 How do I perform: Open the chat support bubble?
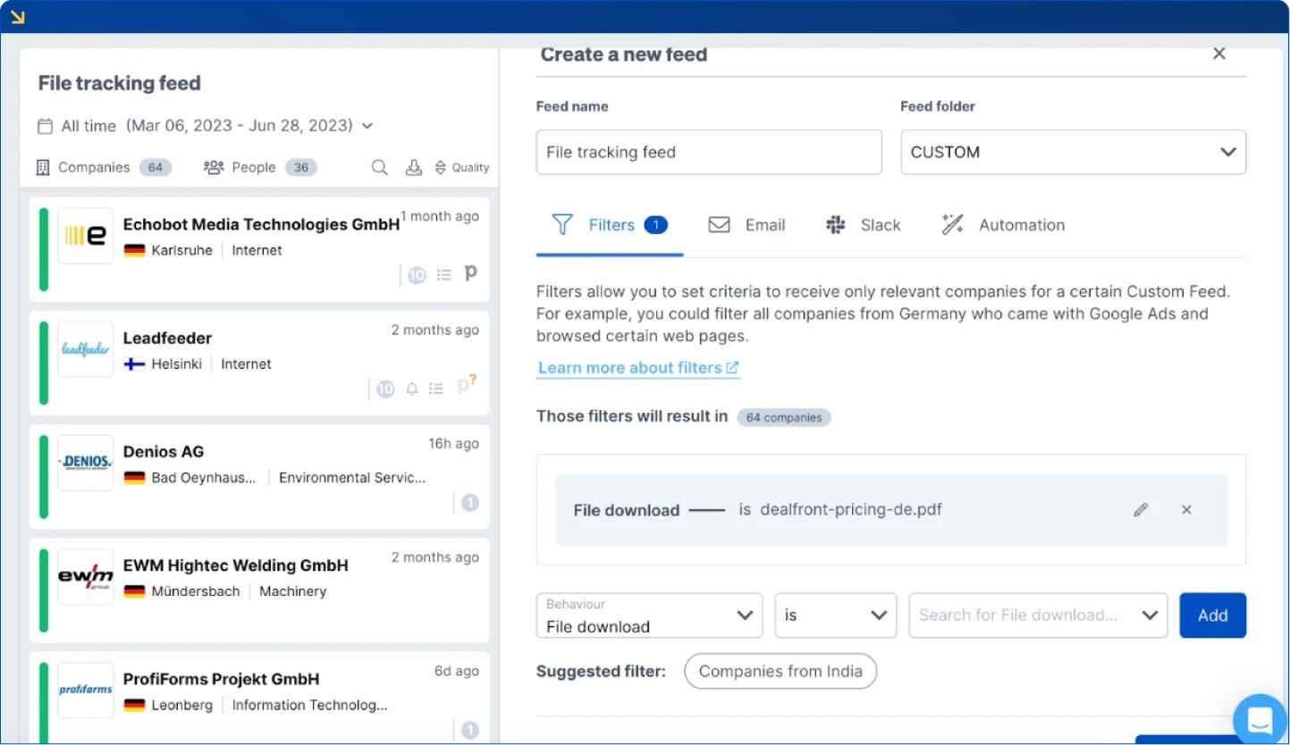click(1260, 719)
